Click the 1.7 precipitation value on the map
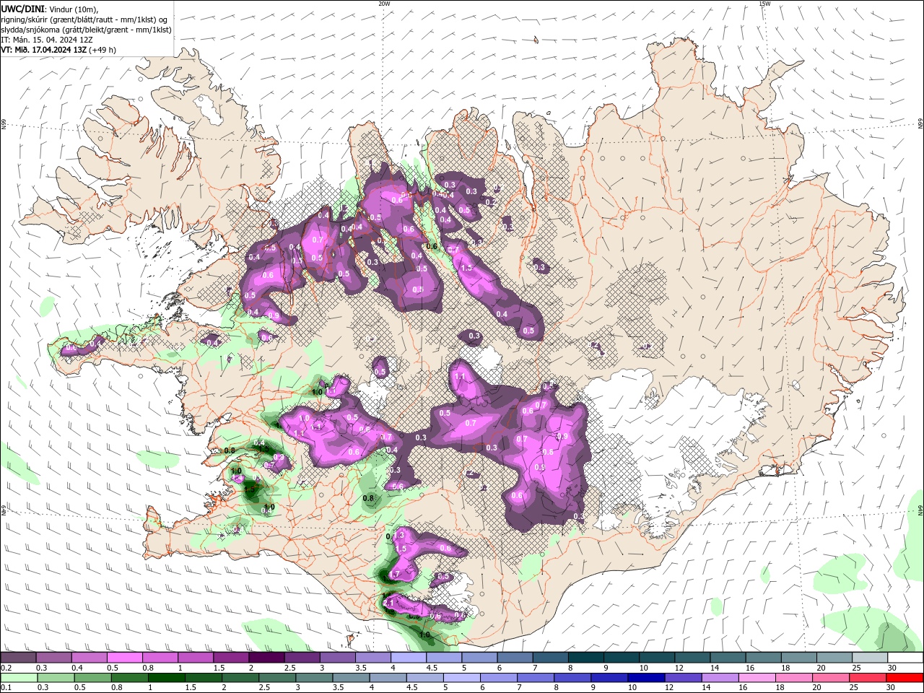Viewport: 924px width, 693px height. 394,575
